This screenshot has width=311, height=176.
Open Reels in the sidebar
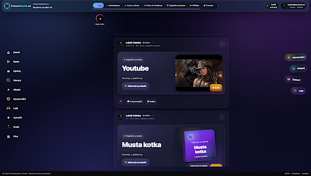click(x=13, y=62)
